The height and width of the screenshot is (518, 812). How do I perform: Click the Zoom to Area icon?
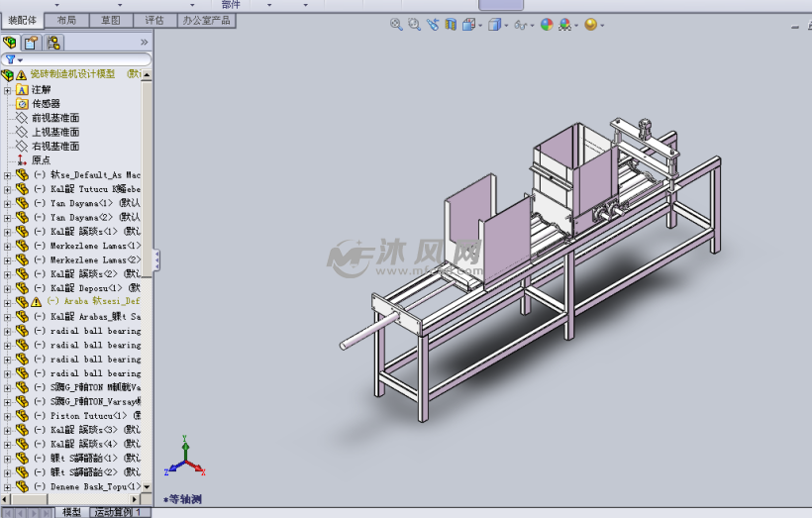coord(414,25)
